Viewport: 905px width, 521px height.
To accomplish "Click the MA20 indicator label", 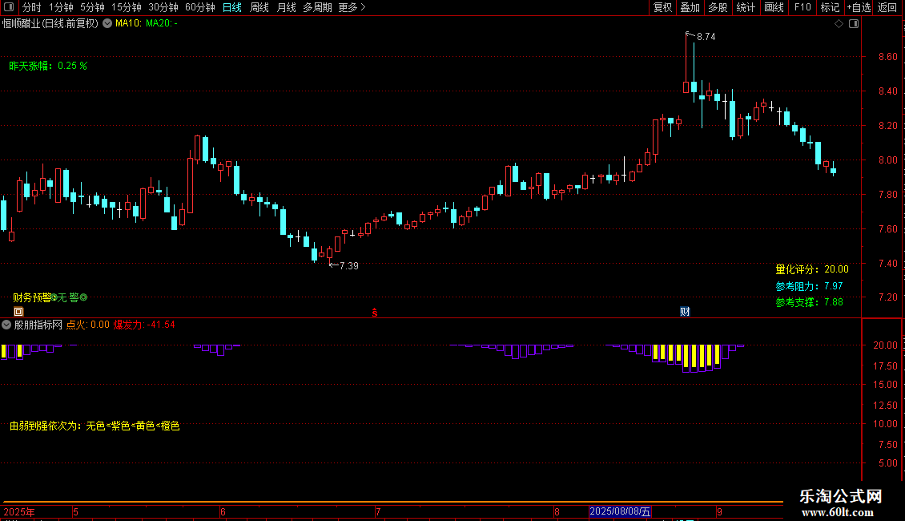I will [162, 24].
